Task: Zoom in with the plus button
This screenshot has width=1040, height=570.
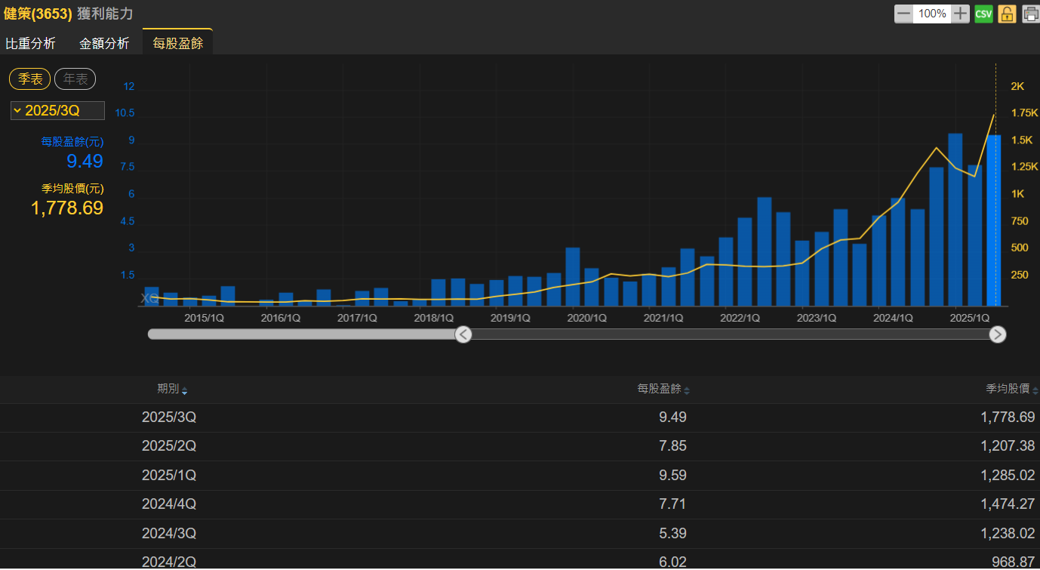Action: click(960, 14)
